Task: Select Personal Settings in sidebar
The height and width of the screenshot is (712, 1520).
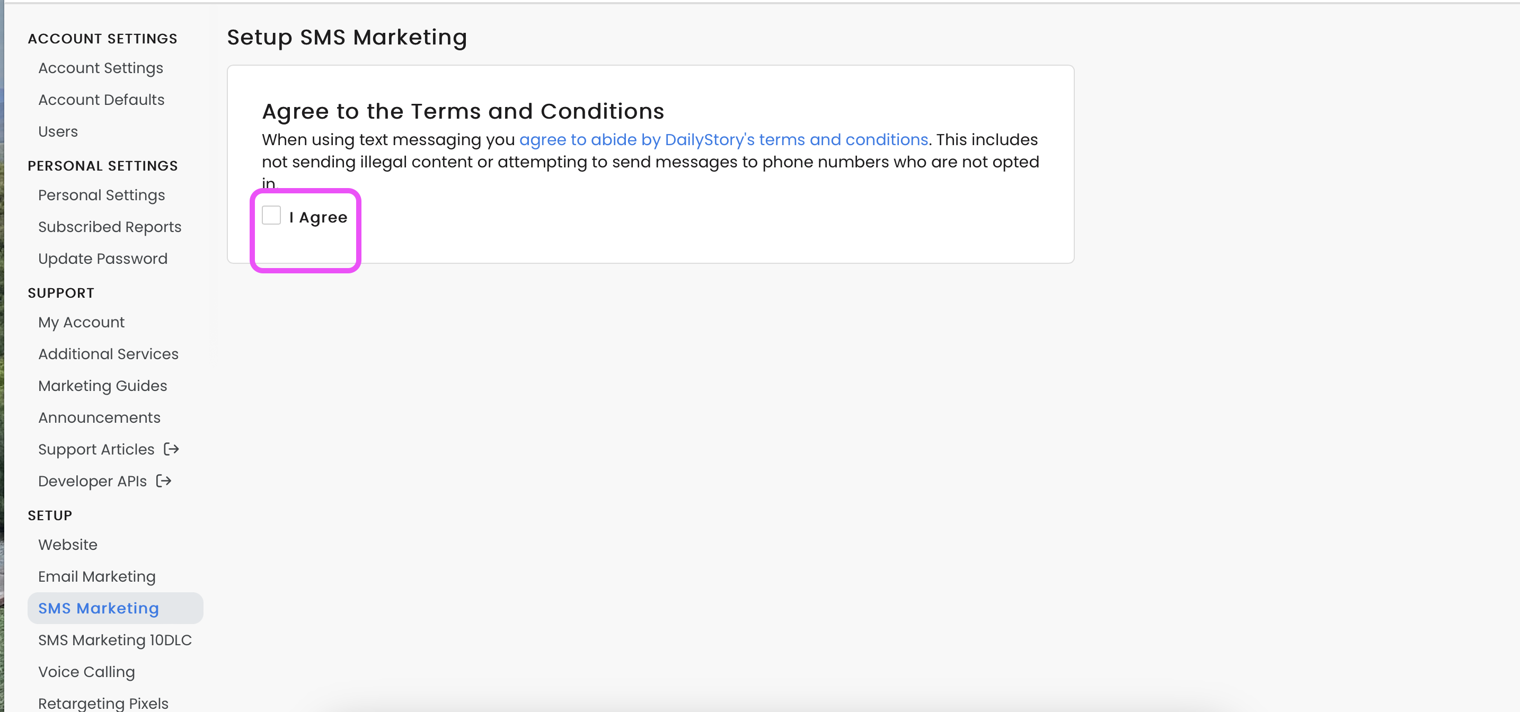Action: [101, 195]
